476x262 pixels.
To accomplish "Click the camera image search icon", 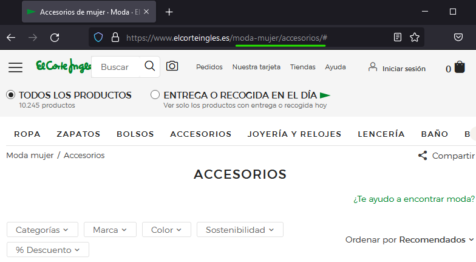I will [172, 66].
